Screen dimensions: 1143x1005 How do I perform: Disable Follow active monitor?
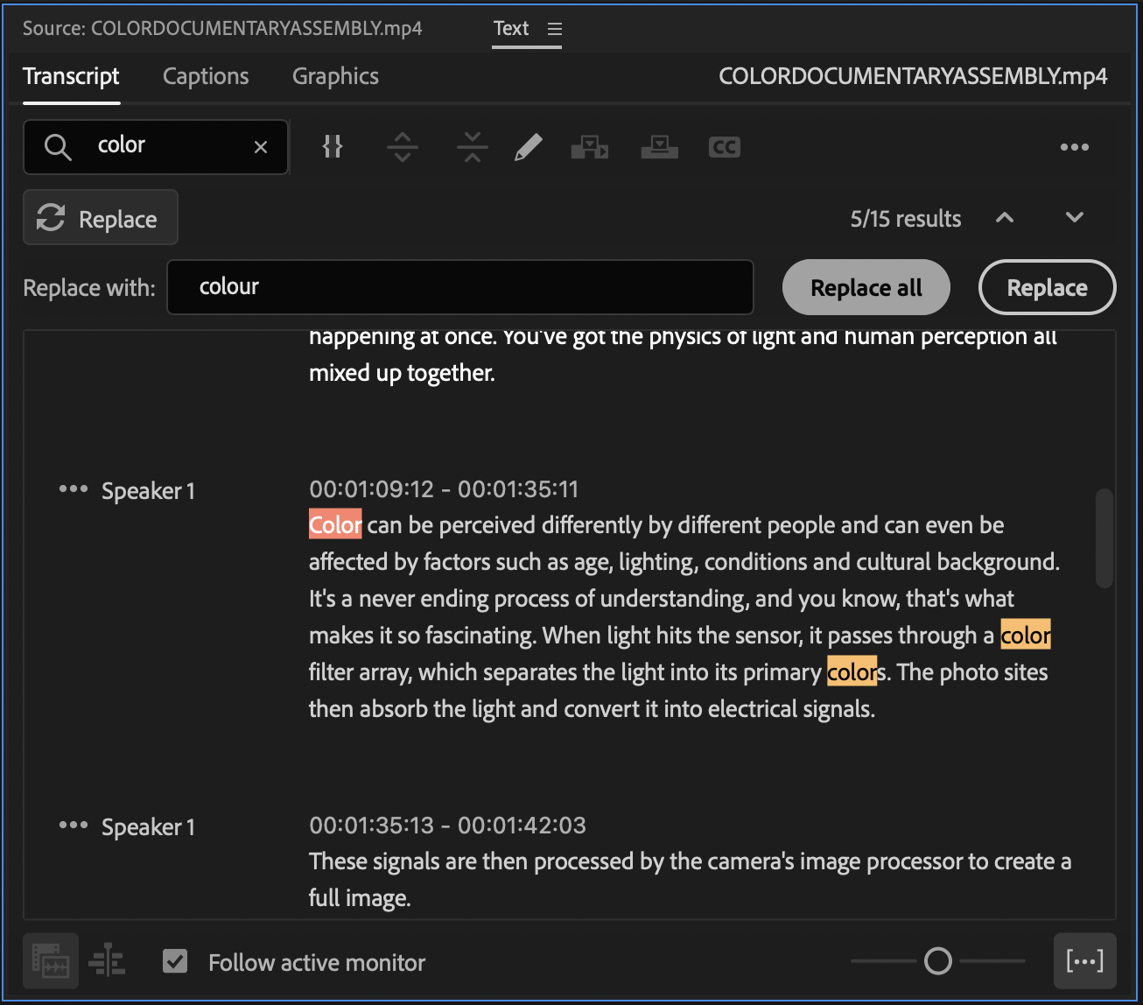(x=175, y=960)
